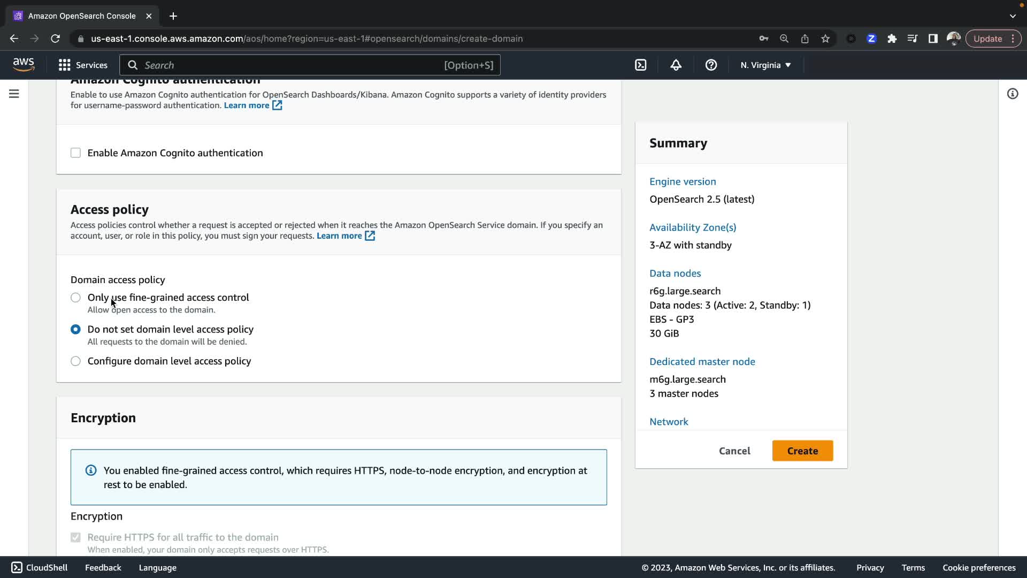
Task: Click the AWS logo home icon
Action: tap(24, 65)
